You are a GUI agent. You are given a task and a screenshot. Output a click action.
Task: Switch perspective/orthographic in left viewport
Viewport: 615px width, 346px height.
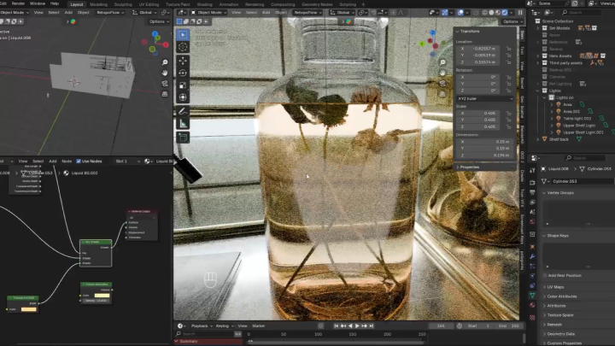point(165,94)
